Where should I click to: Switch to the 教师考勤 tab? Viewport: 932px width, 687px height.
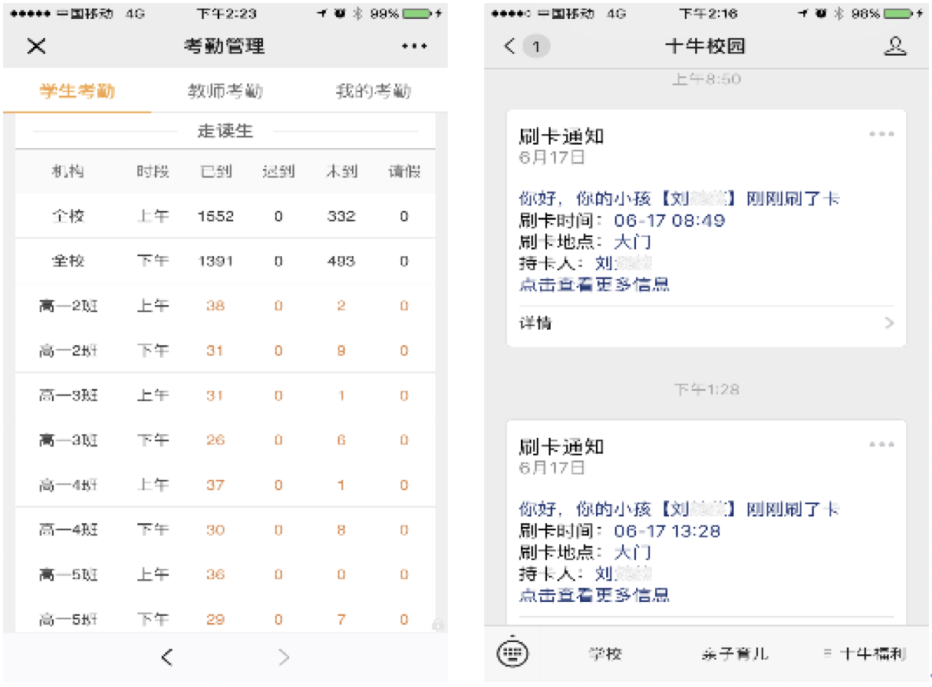click(x=225, y=91)
